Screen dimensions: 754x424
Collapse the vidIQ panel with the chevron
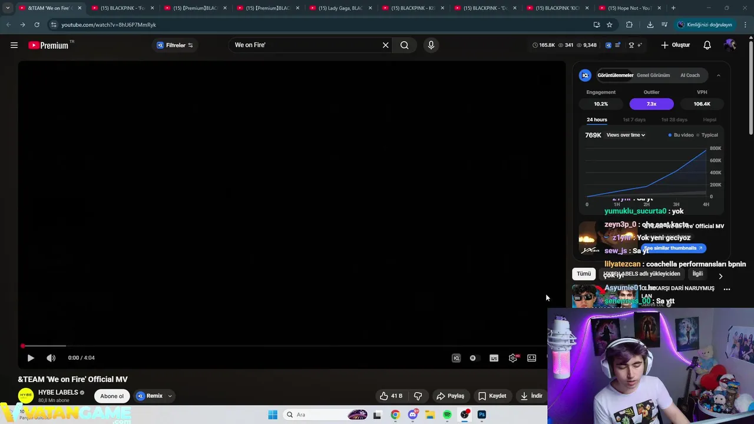pyautogui.click(x=718, y=75)
